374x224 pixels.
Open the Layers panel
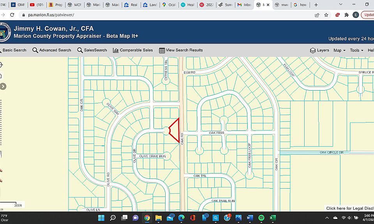pos(319,50)
